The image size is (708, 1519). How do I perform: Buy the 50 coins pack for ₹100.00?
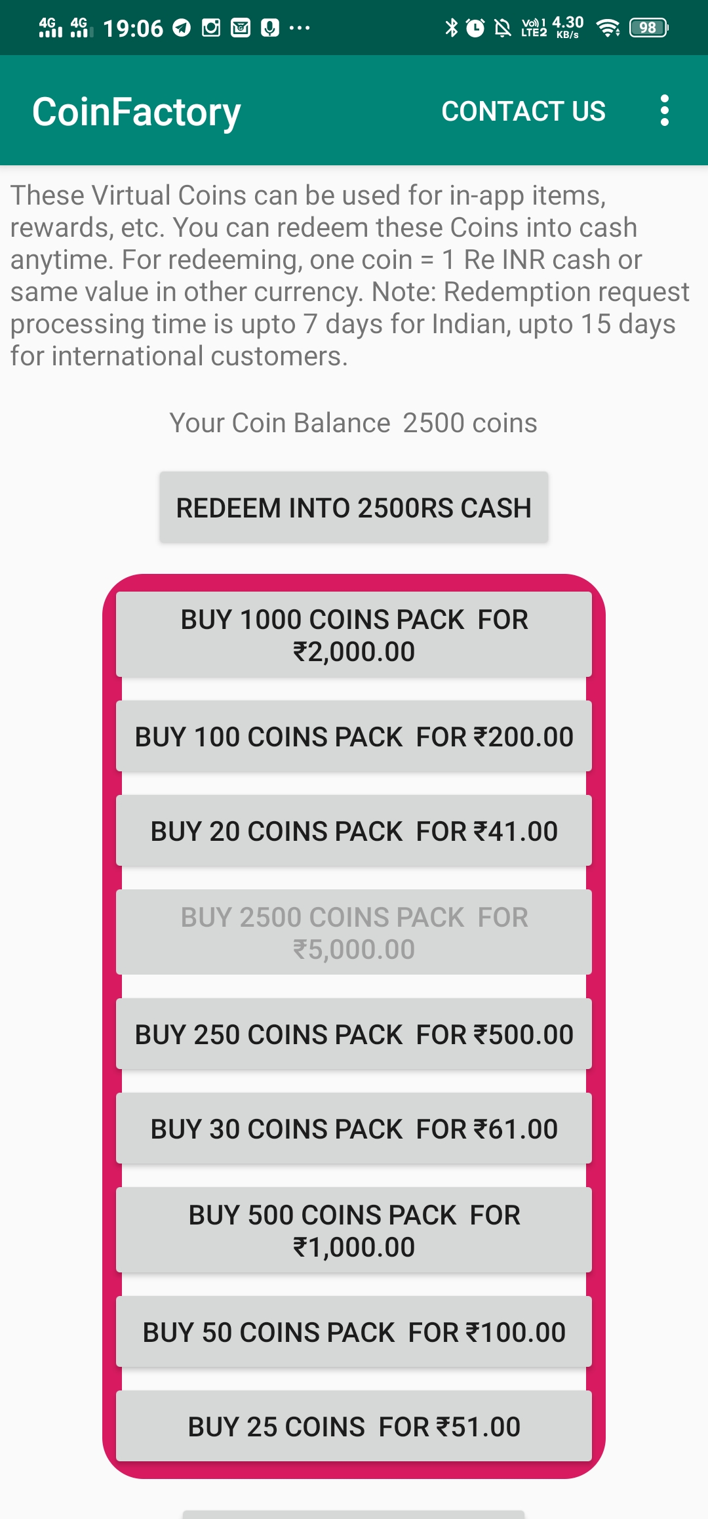click(354, 1332)
